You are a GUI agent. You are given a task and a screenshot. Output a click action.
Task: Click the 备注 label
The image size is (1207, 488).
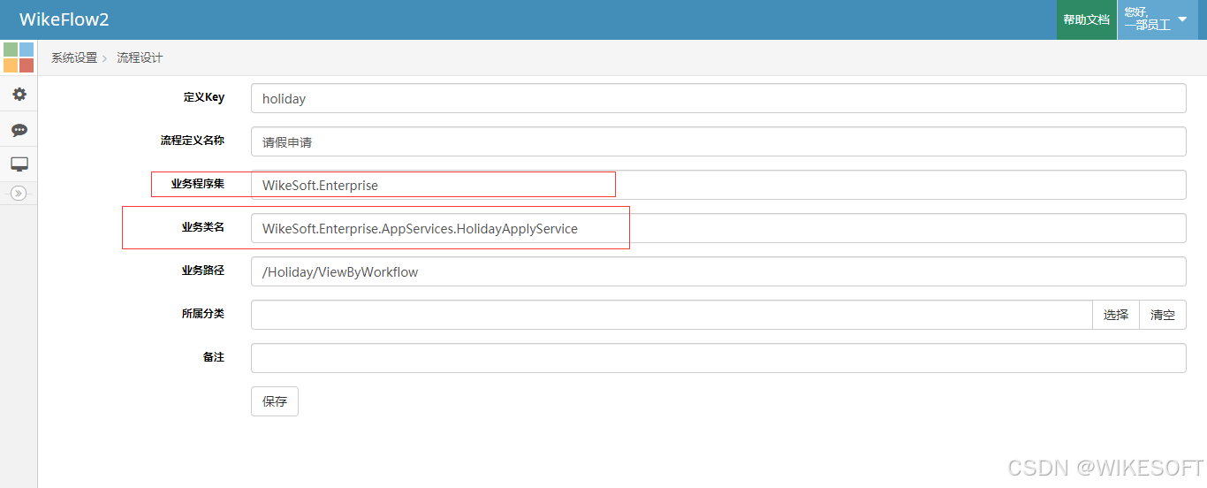pos(214,357)
